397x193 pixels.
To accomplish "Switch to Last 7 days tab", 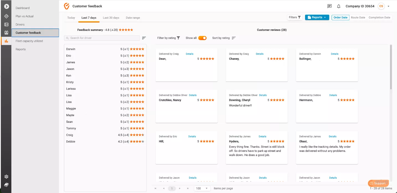I will click(89, 18).
